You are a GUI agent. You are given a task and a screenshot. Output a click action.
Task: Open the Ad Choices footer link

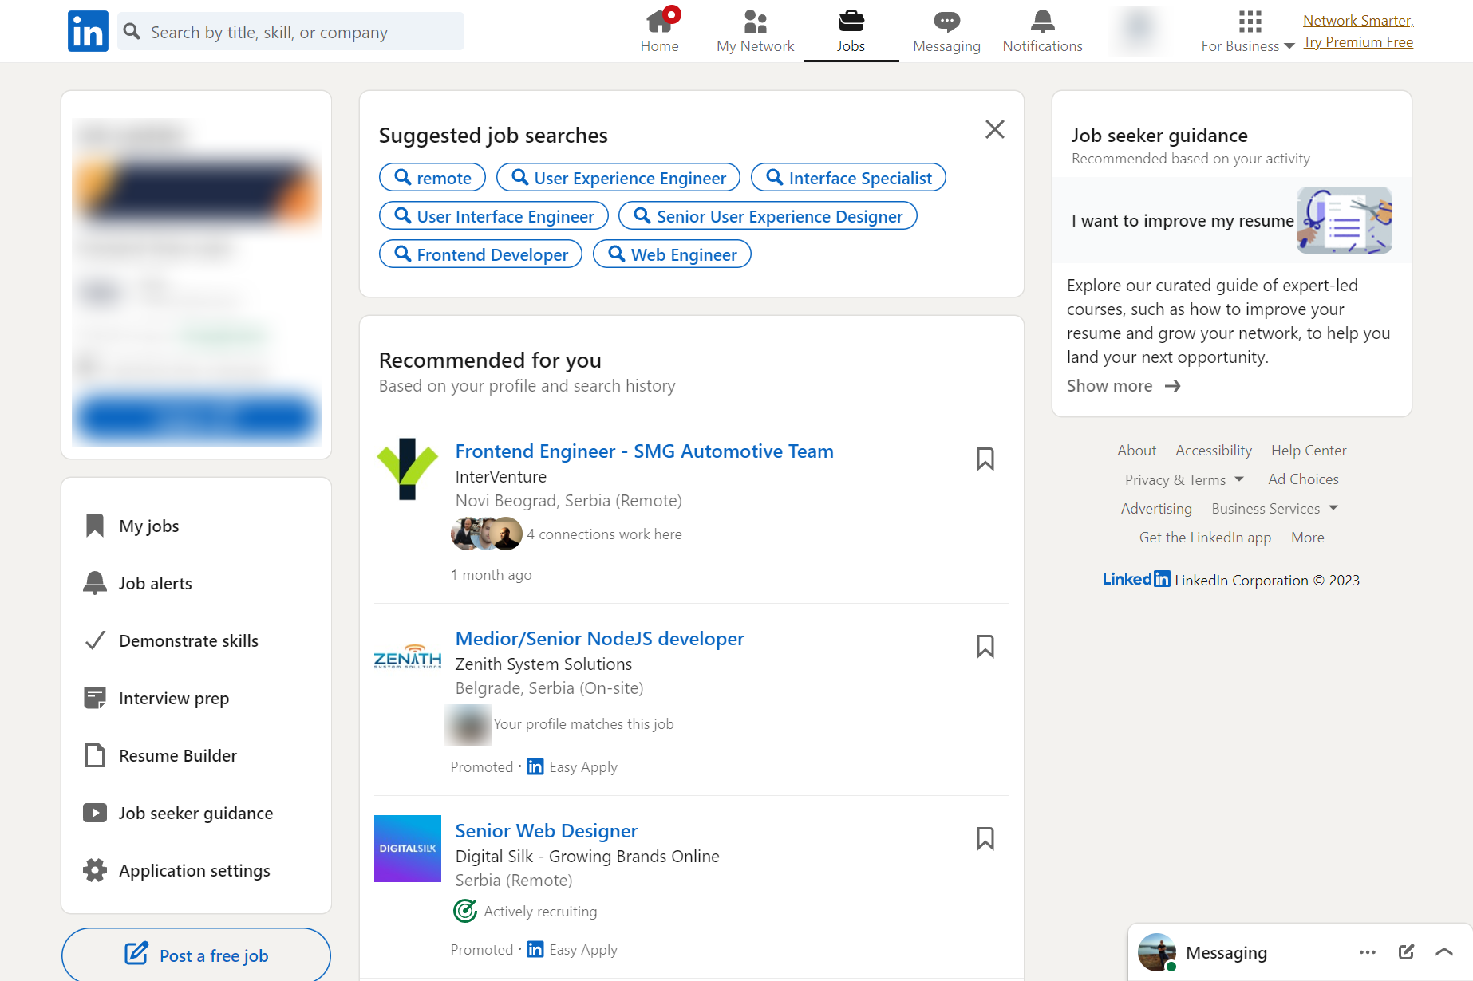pyautogui.click(x=1303, y=479)
